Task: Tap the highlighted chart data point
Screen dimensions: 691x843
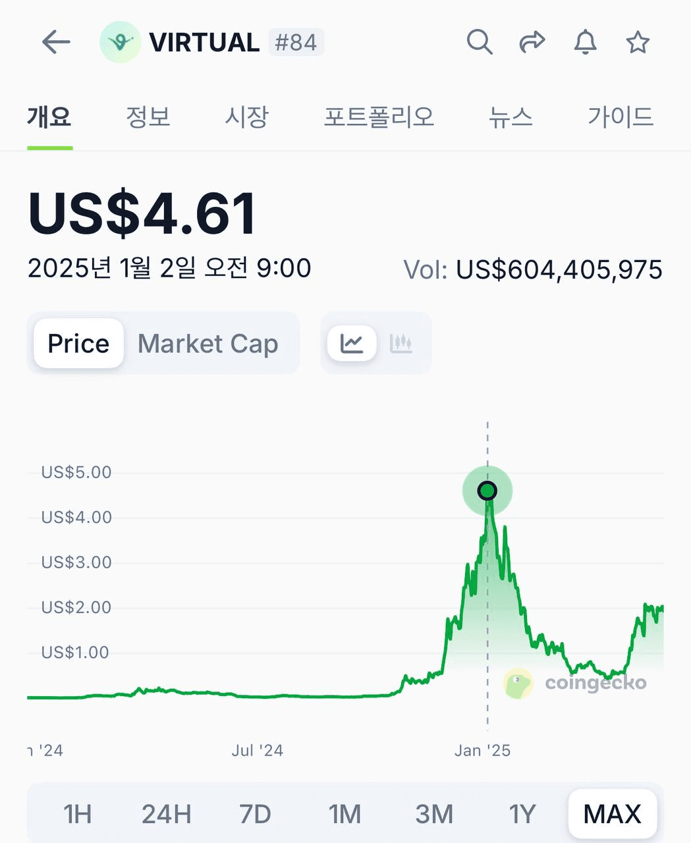Action: coord(487,491)
